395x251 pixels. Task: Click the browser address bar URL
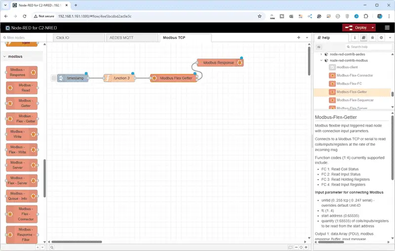tap(95, 16)
